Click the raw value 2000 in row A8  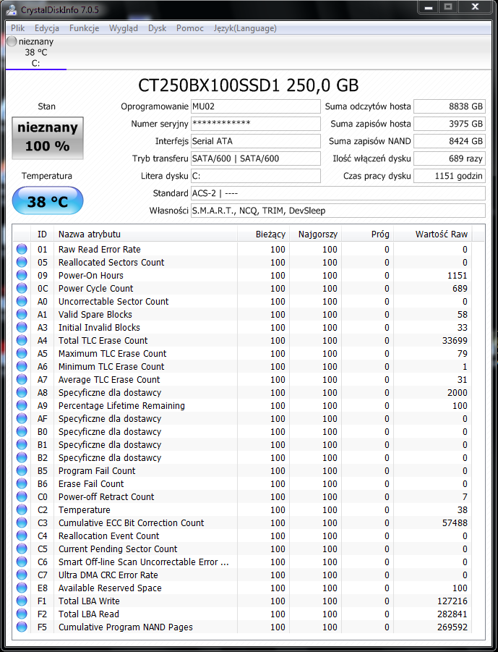pyautogui.click(x=458, y=392)
